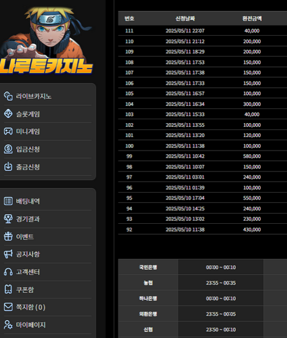Click the 출금신청 withdrawal icon

8,167
